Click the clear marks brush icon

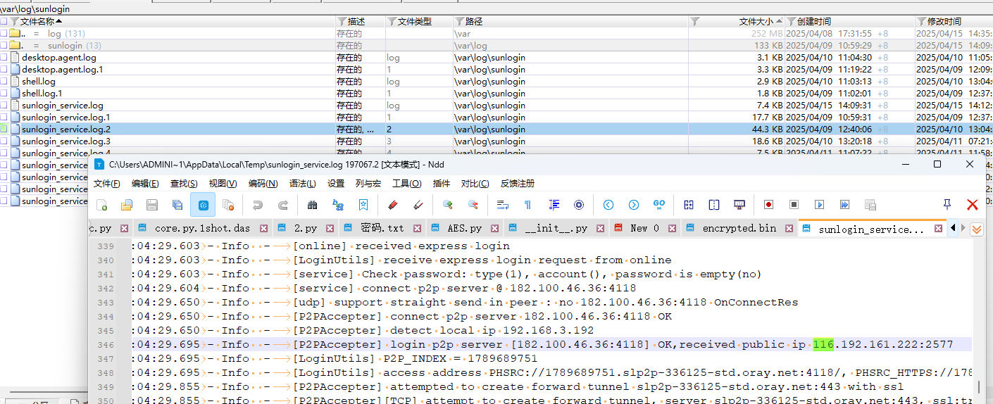(418, 205)
